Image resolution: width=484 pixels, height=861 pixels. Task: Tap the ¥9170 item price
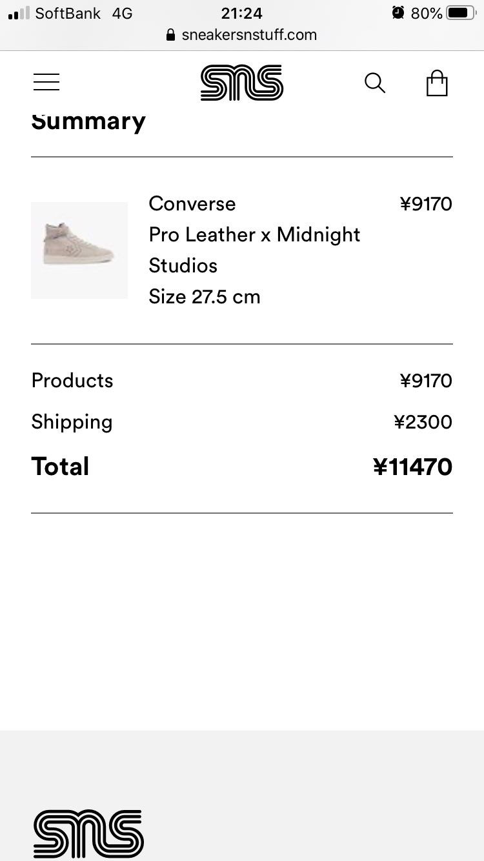(426, 205)
